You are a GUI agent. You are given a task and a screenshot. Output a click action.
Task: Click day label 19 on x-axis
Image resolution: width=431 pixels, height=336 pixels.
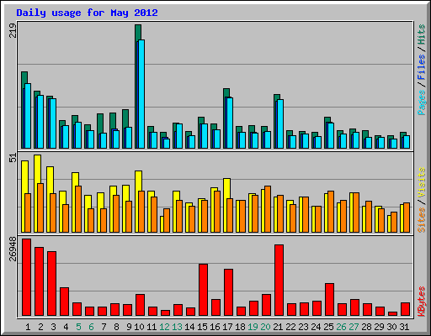click(x=253, y=327)
